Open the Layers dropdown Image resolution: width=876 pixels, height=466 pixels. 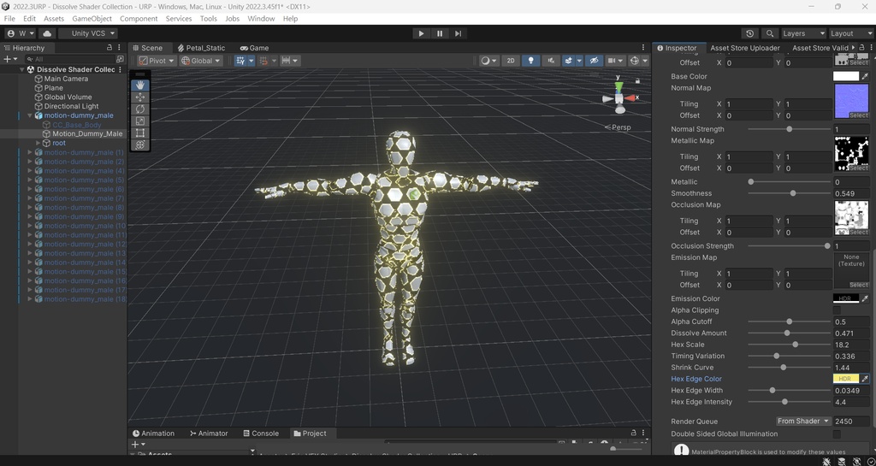coord(802,33)
